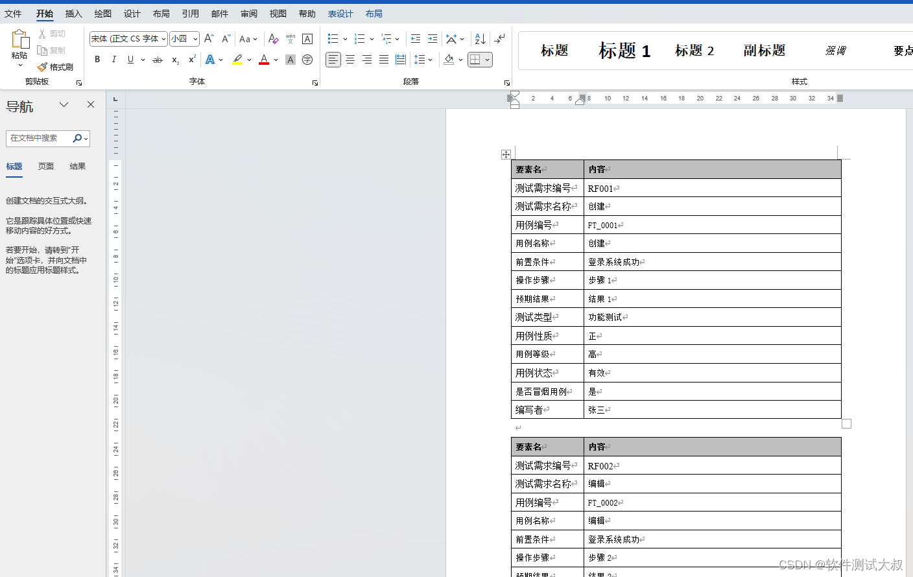Viewport: 913px width, 577px height.
Task: Switch to the 引用 ribbon tab
Action: click(191, 14)
